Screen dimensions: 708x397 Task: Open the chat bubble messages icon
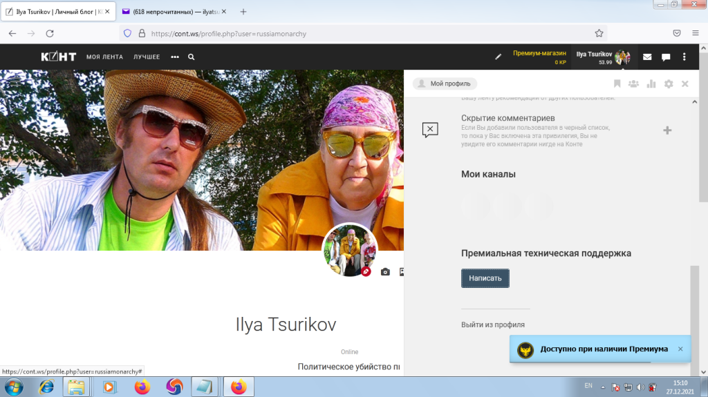point(666,57)
